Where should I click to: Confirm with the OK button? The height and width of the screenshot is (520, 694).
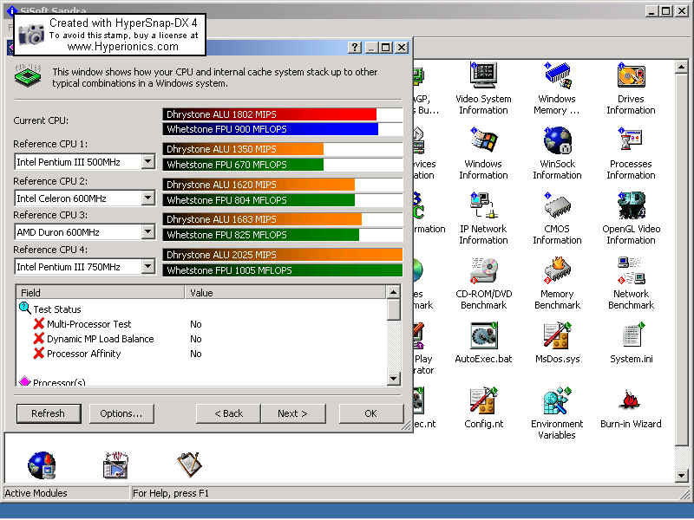click(371, 413)
